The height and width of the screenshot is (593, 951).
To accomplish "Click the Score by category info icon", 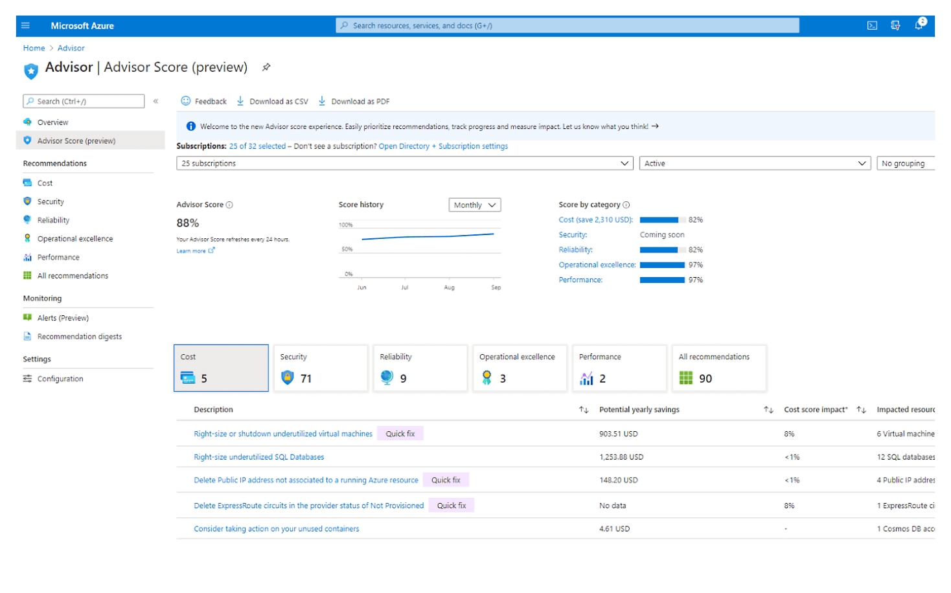I will click(626, 205).
